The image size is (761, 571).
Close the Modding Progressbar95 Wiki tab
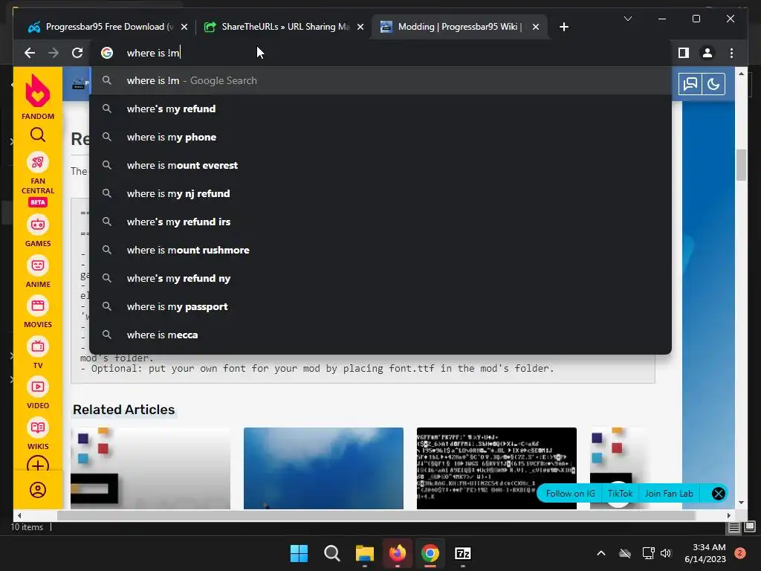coord(535,28)
